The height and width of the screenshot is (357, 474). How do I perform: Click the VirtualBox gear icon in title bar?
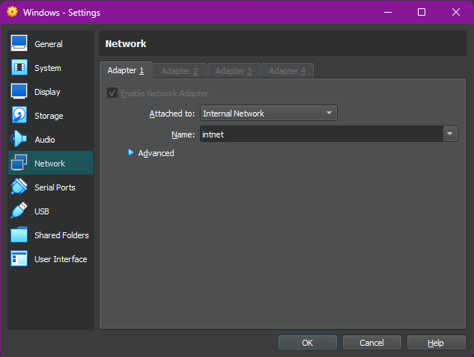coord(13,12)
